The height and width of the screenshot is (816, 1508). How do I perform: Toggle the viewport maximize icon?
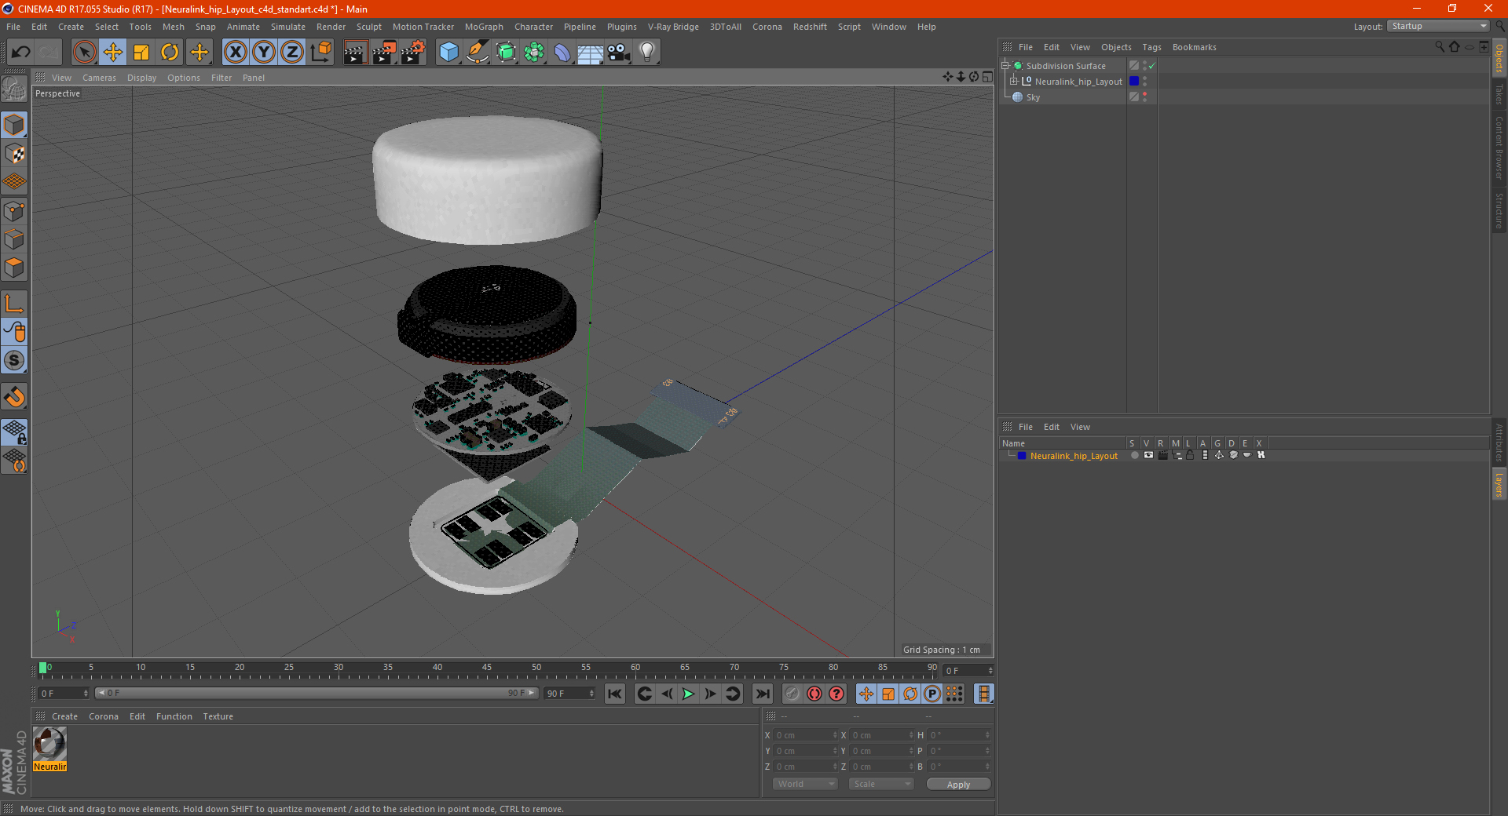click(987, 77)
